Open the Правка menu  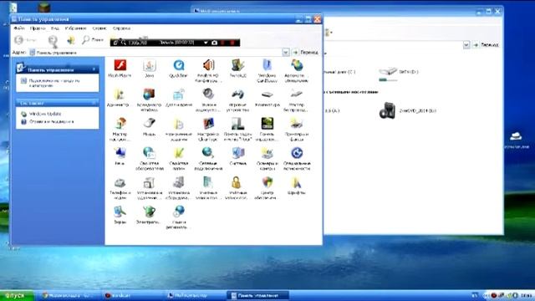tap(38, 28)
